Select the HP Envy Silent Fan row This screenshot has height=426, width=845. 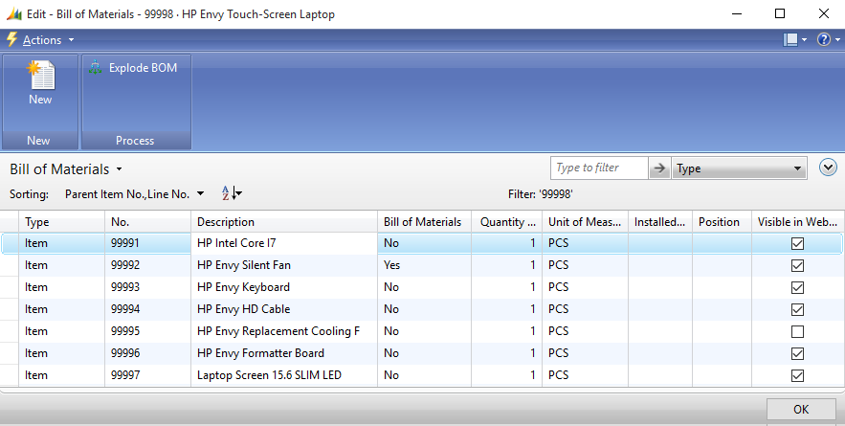pyautogui.click(x=422, y=265)
